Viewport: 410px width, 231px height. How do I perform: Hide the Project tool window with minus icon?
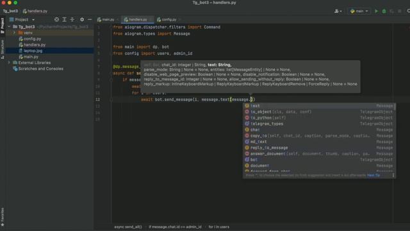90,19
